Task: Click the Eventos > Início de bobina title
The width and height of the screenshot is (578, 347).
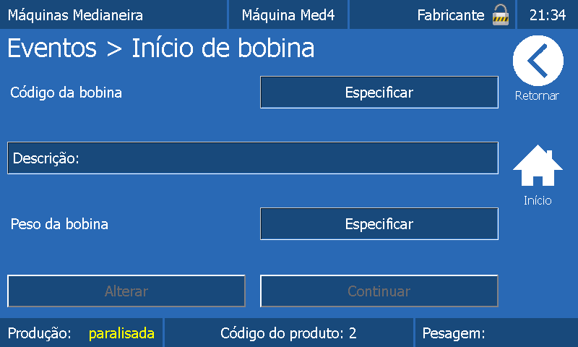Action: pyautogui.click(x=161, y=48)
